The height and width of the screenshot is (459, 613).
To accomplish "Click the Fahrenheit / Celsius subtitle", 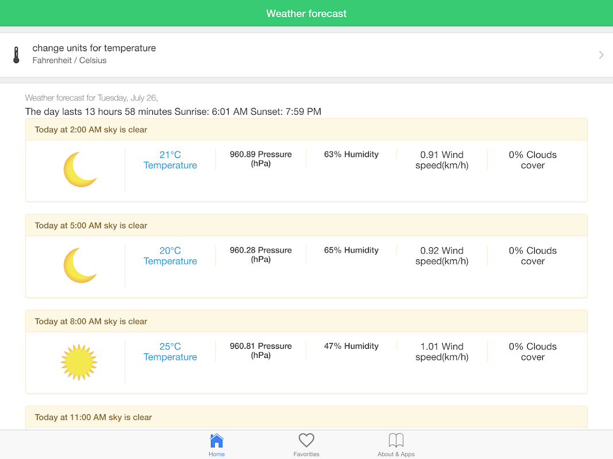I will click(69, 60).
